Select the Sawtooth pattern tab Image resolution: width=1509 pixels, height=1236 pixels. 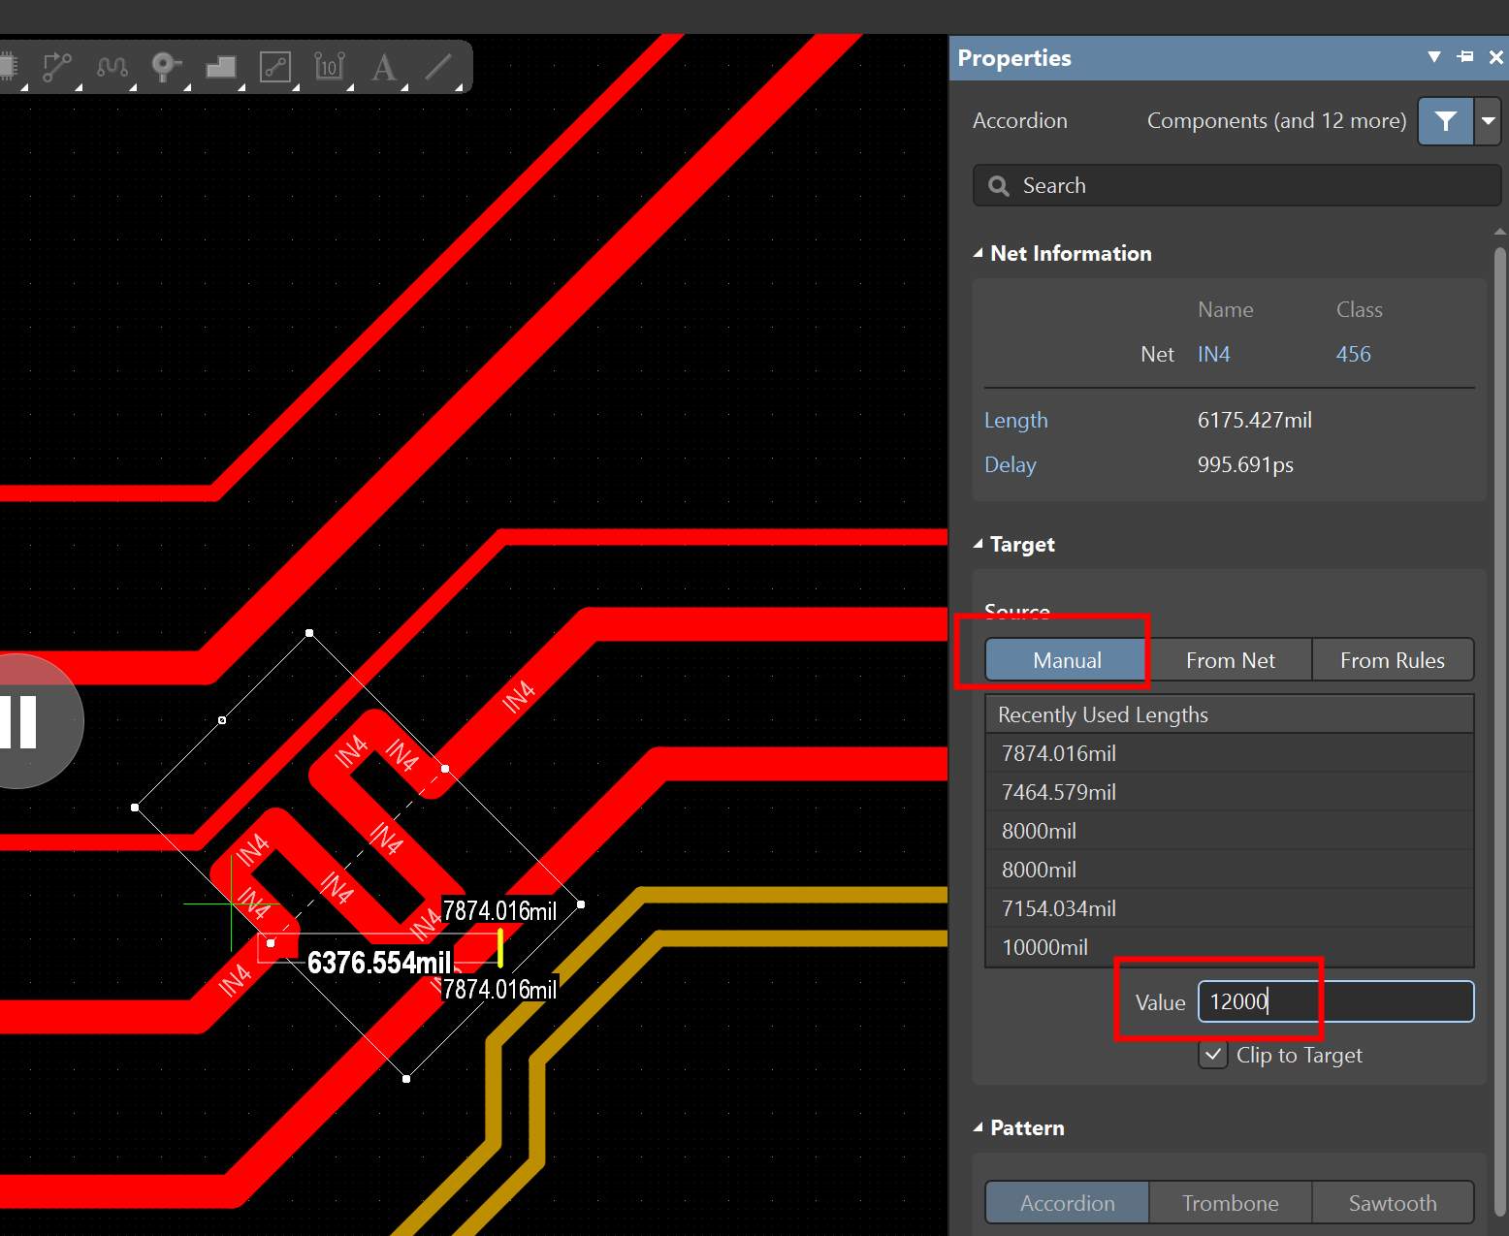1392,1203
